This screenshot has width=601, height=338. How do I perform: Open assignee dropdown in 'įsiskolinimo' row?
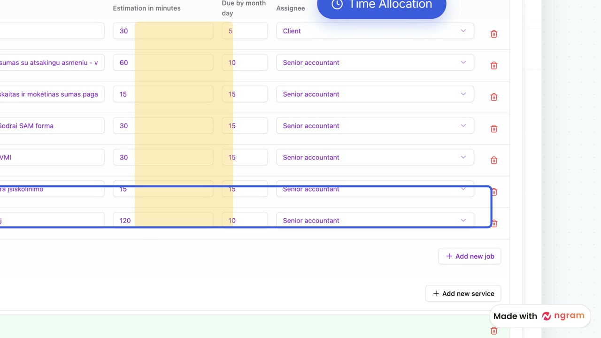pyautogui.click(x=375, y=189)
